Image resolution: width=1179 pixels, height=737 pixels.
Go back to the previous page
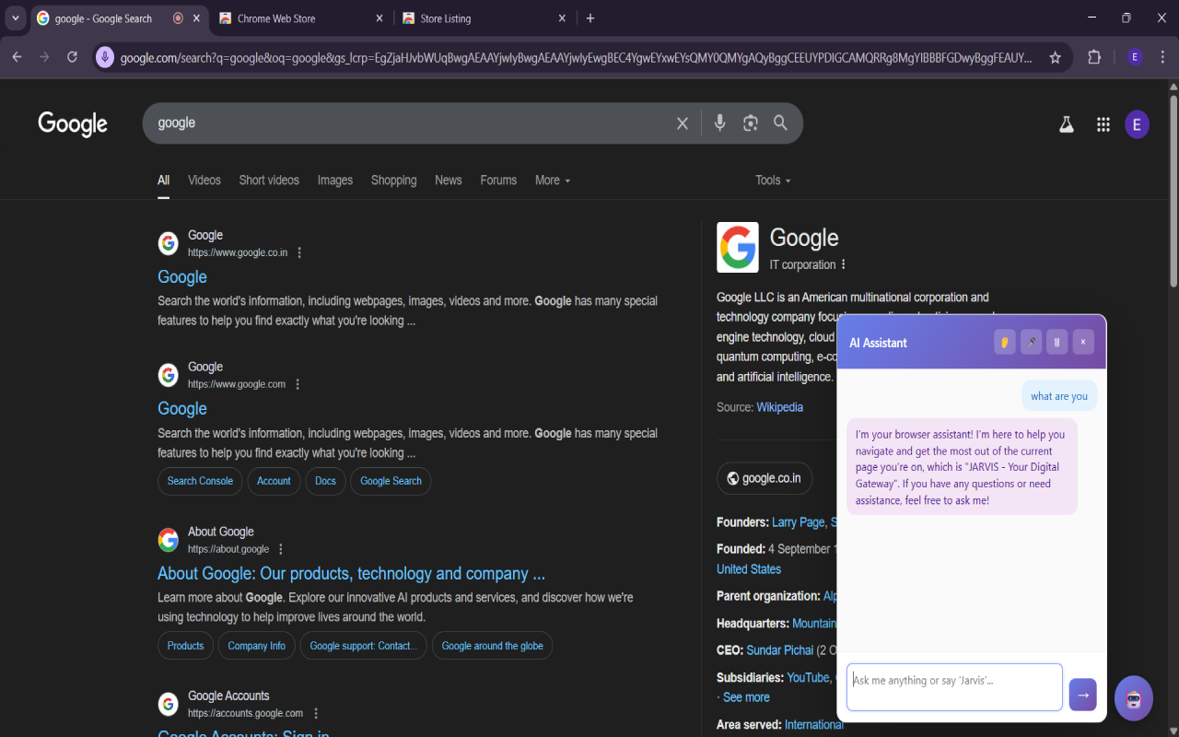[17, 57]
